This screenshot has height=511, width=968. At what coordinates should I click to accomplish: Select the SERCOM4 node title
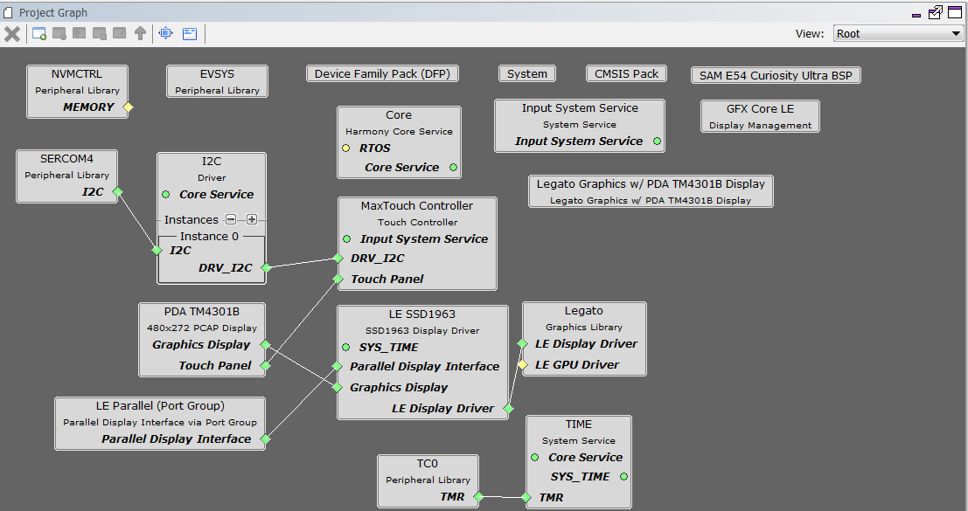click(x=66, y=158)
